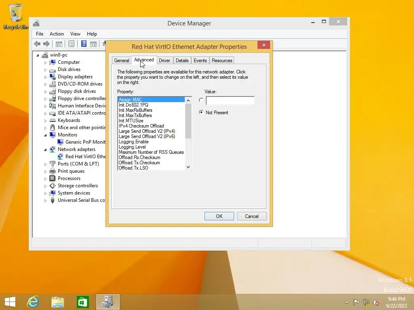Click the Display adapters category icon
This screenshot has width=414, height=310.
pyautogui.click(x=53, y=77)
